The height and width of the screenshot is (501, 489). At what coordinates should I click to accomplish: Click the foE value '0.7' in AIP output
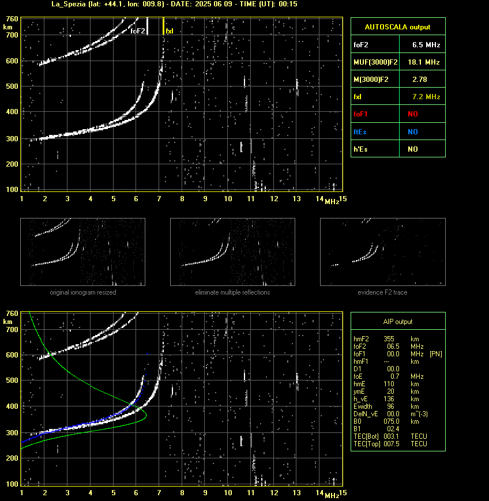click(395, 376)
